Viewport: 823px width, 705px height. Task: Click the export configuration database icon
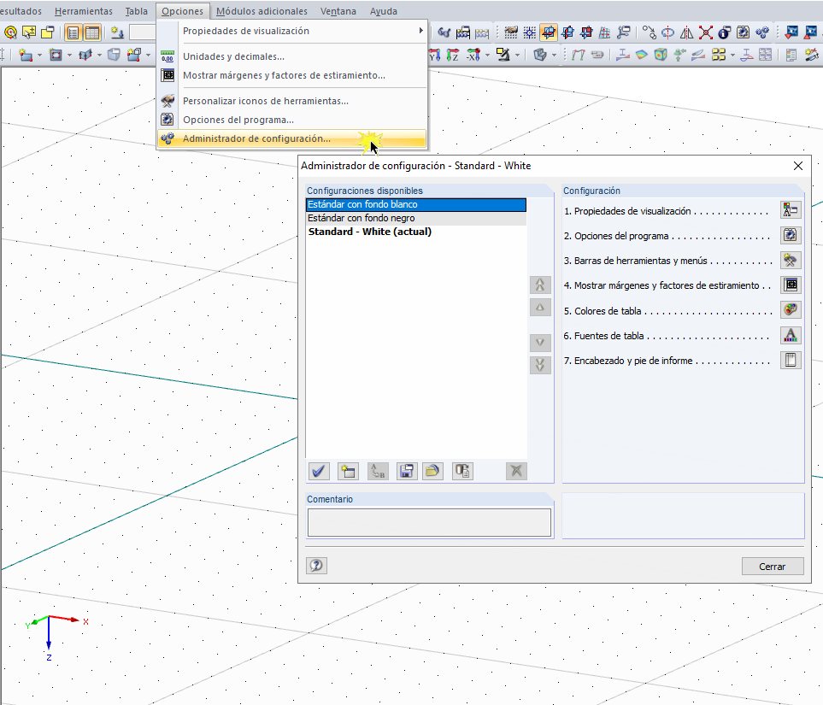[x=462, y=471]
